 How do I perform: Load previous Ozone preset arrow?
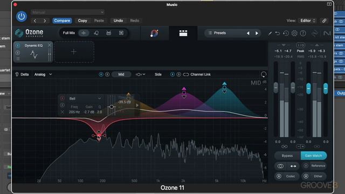pos(248,33)
